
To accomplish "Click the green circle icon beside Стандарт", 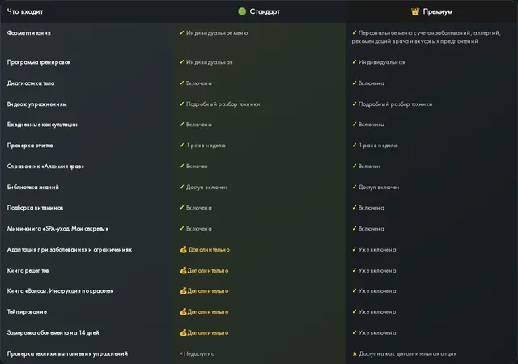I will tap(242, 11).
